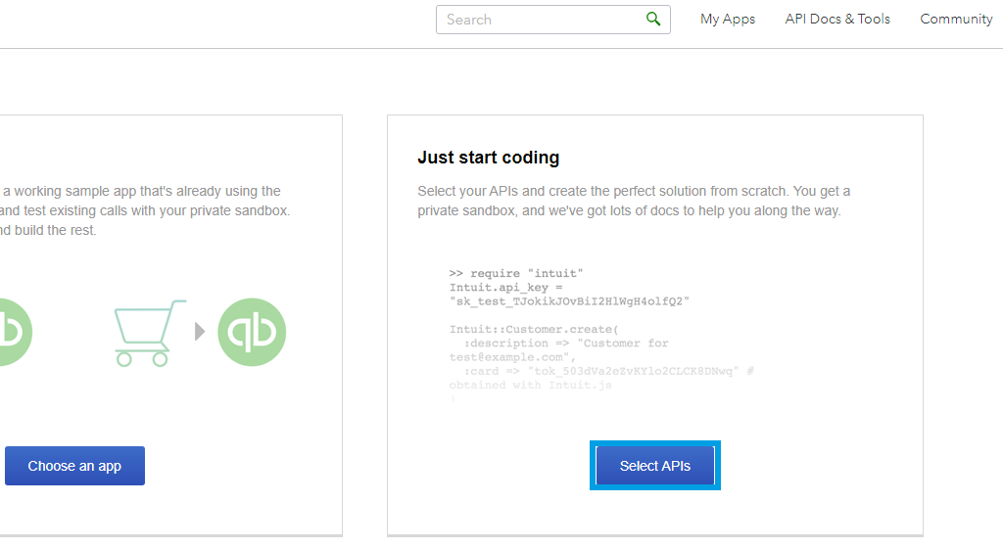
Task: Click the sk_test API key string
Action: (569, 301)
